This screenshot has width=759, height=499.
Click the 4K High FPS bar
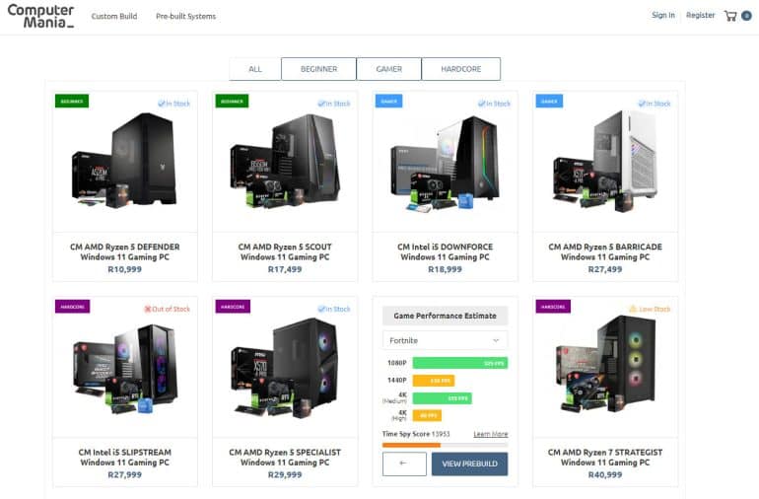pos(427,415)
